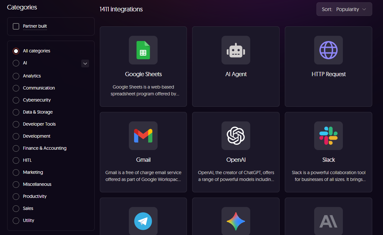383x235 pixels.
Task: Click the Gmail description text
Action: (x=144, y=176)
